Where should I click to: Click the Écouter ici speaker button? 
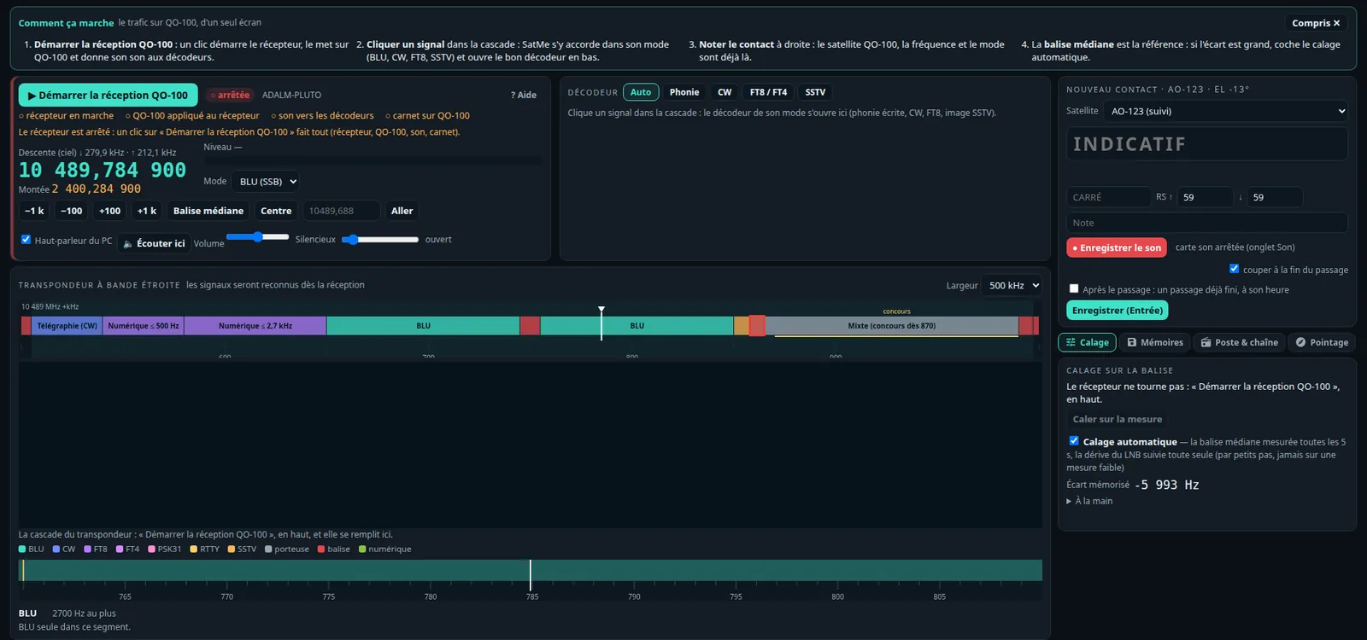tap(154, 243)
